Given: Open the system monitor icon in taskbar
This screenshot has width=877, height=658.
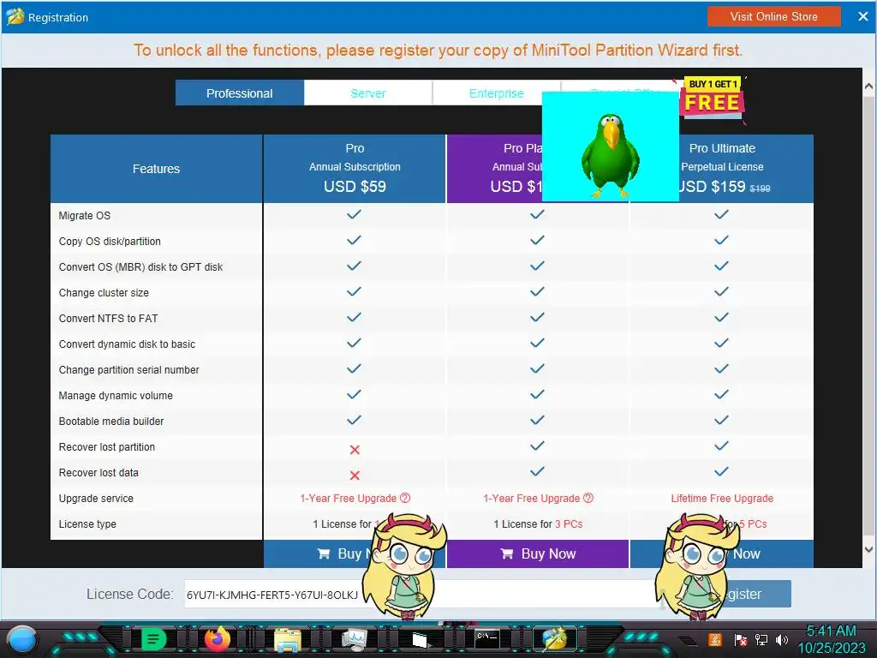Looking at the screenshot, I should click(354, 639).
